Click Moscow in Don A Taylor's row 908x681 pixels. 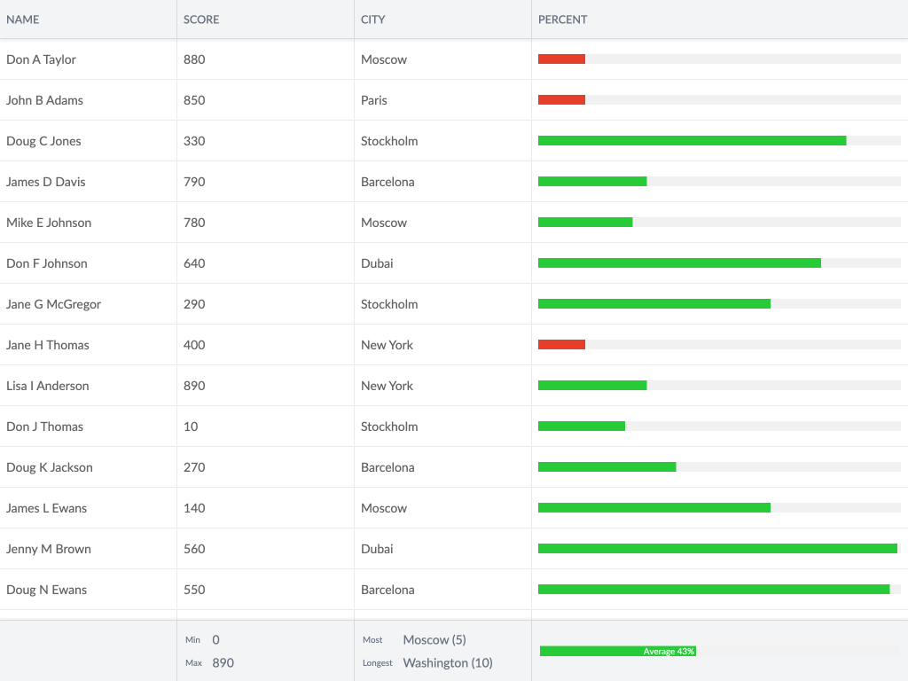click(383, 59)
